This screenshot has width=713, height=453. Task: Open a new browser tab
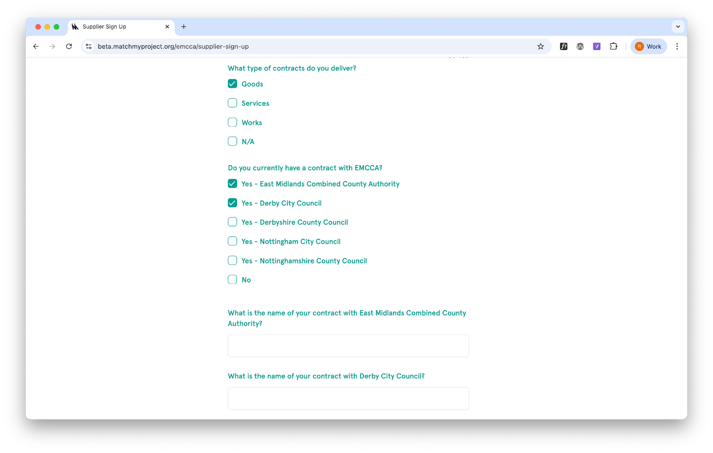184,27
